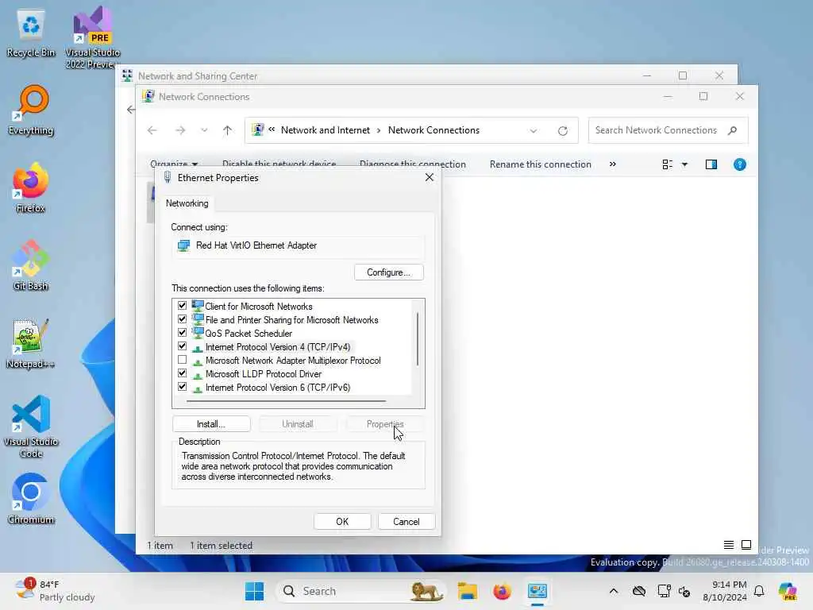Screen dimensions: 813x610
Task: Expand the address bar history dropdown
Action: (x=533, y=131)
